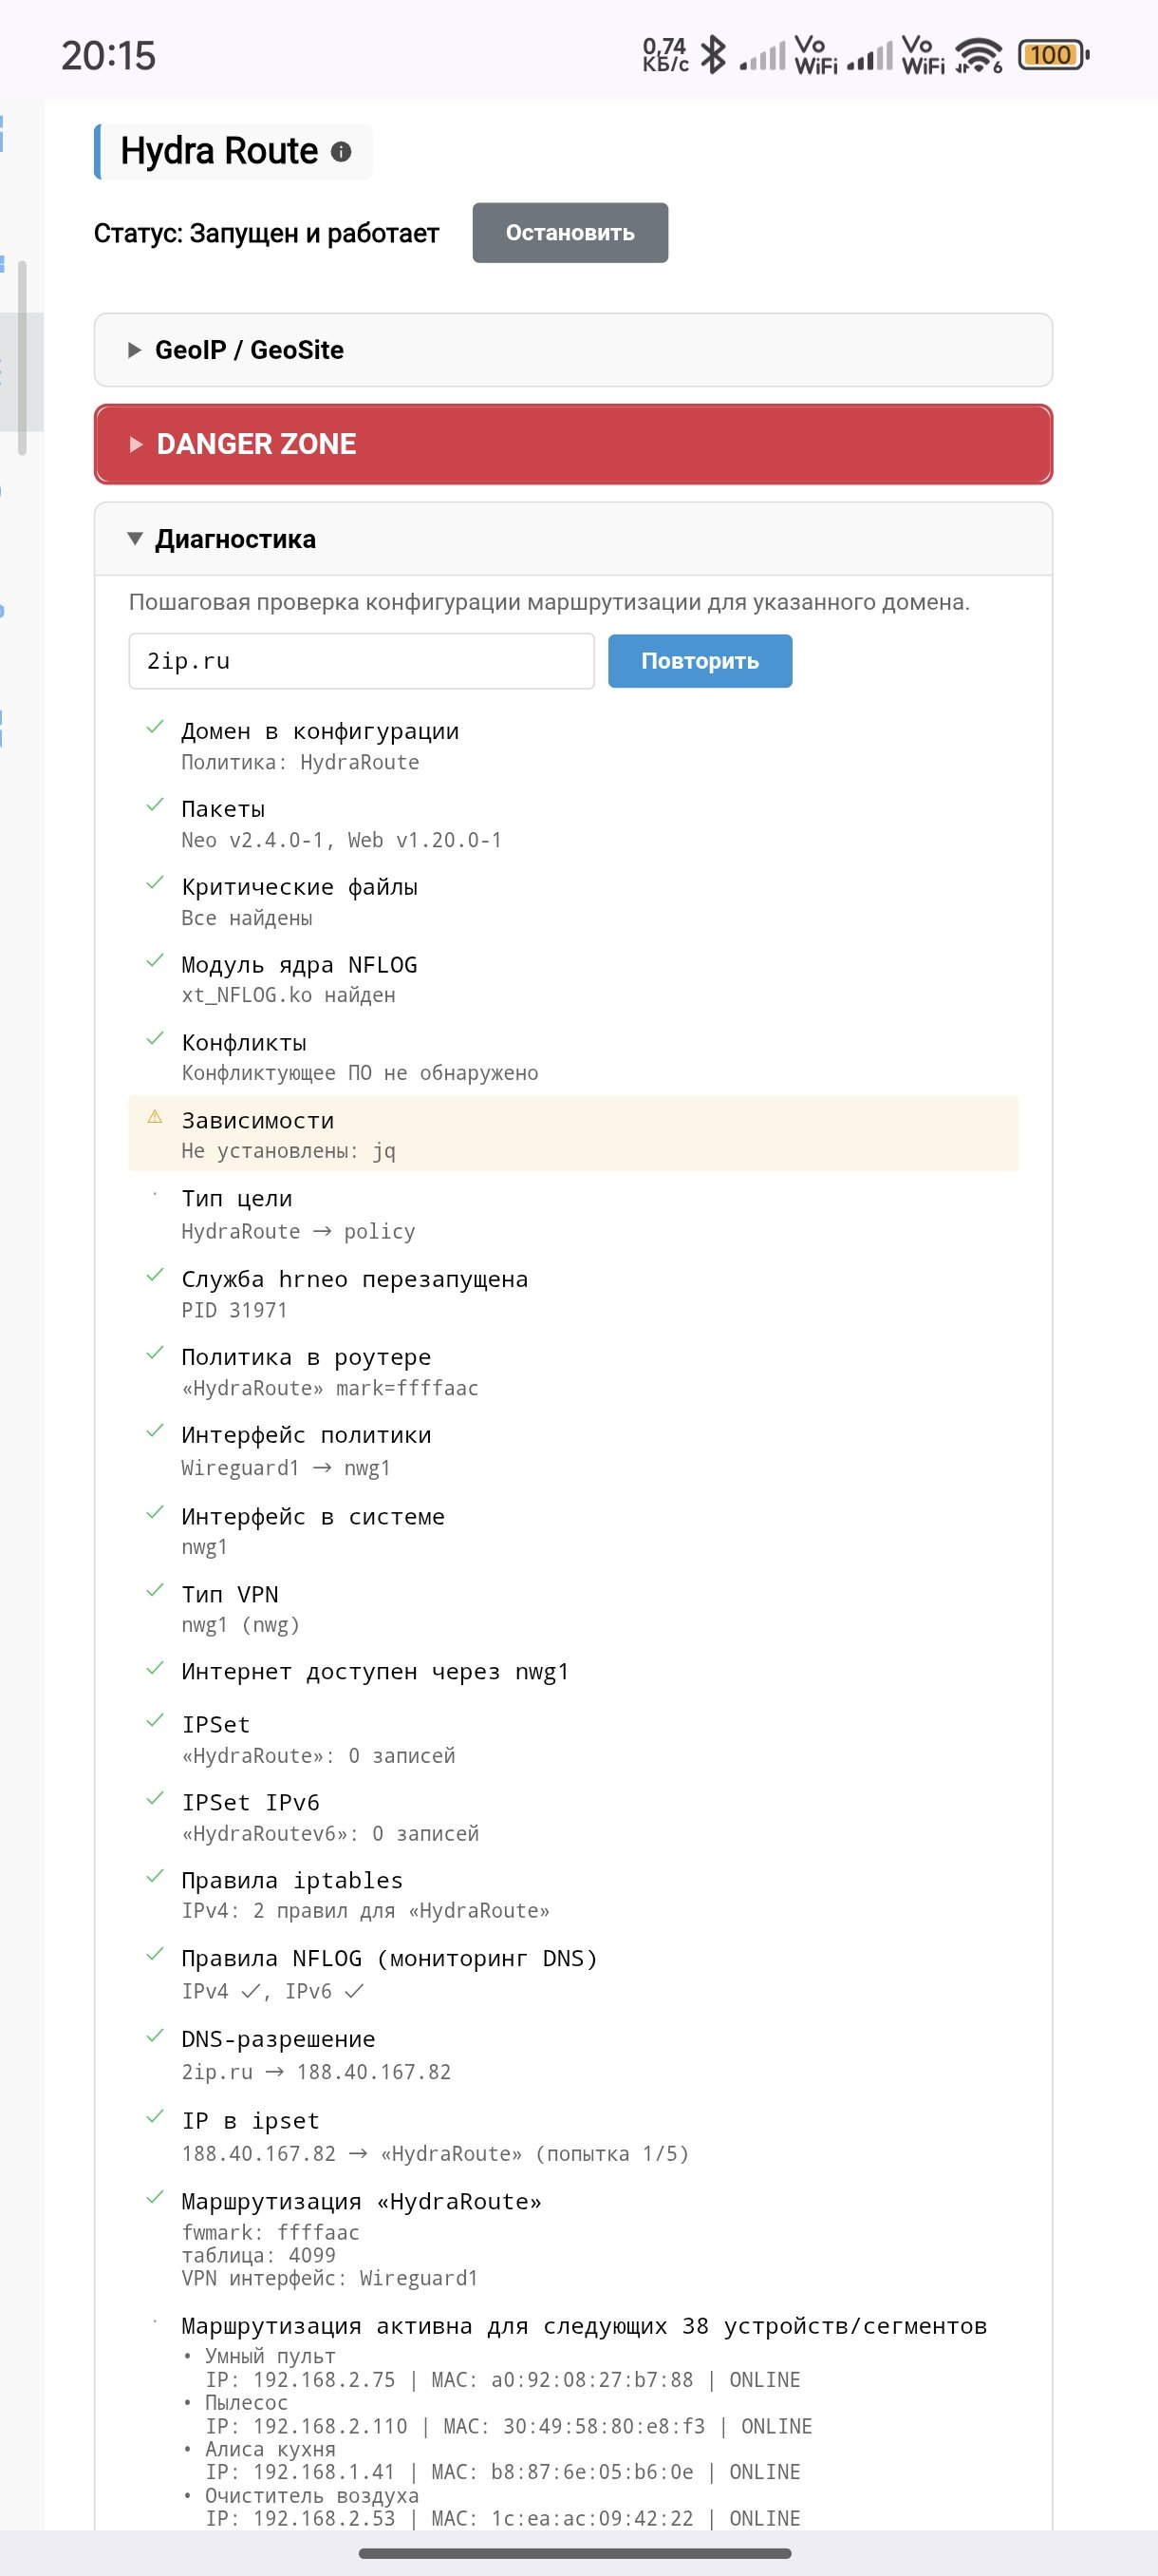Click the Зависимости warning row
Image resolution: width=1158 pixels, height=2576 pixels.
(x=572, y=1134)
